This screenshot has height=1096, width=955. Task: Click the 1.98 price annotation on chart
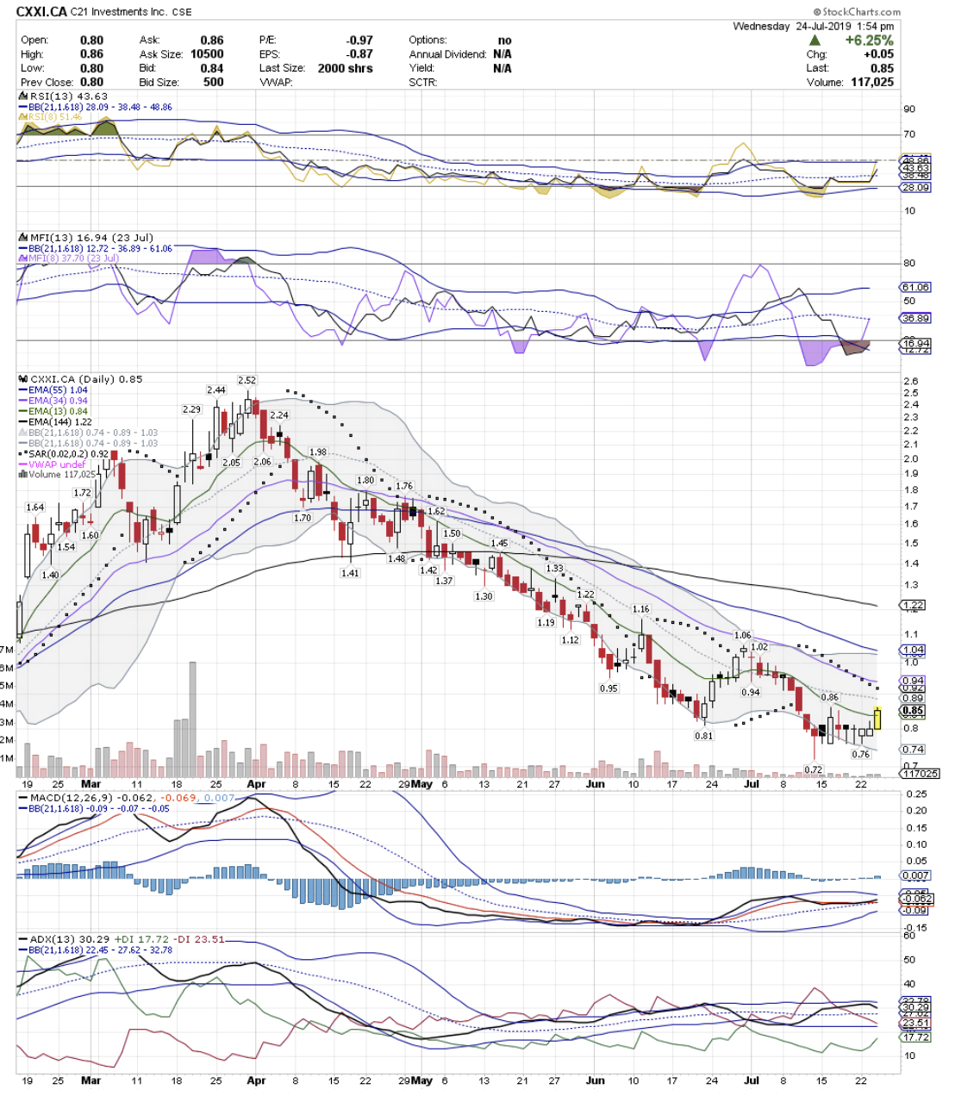tap(318, 451)
